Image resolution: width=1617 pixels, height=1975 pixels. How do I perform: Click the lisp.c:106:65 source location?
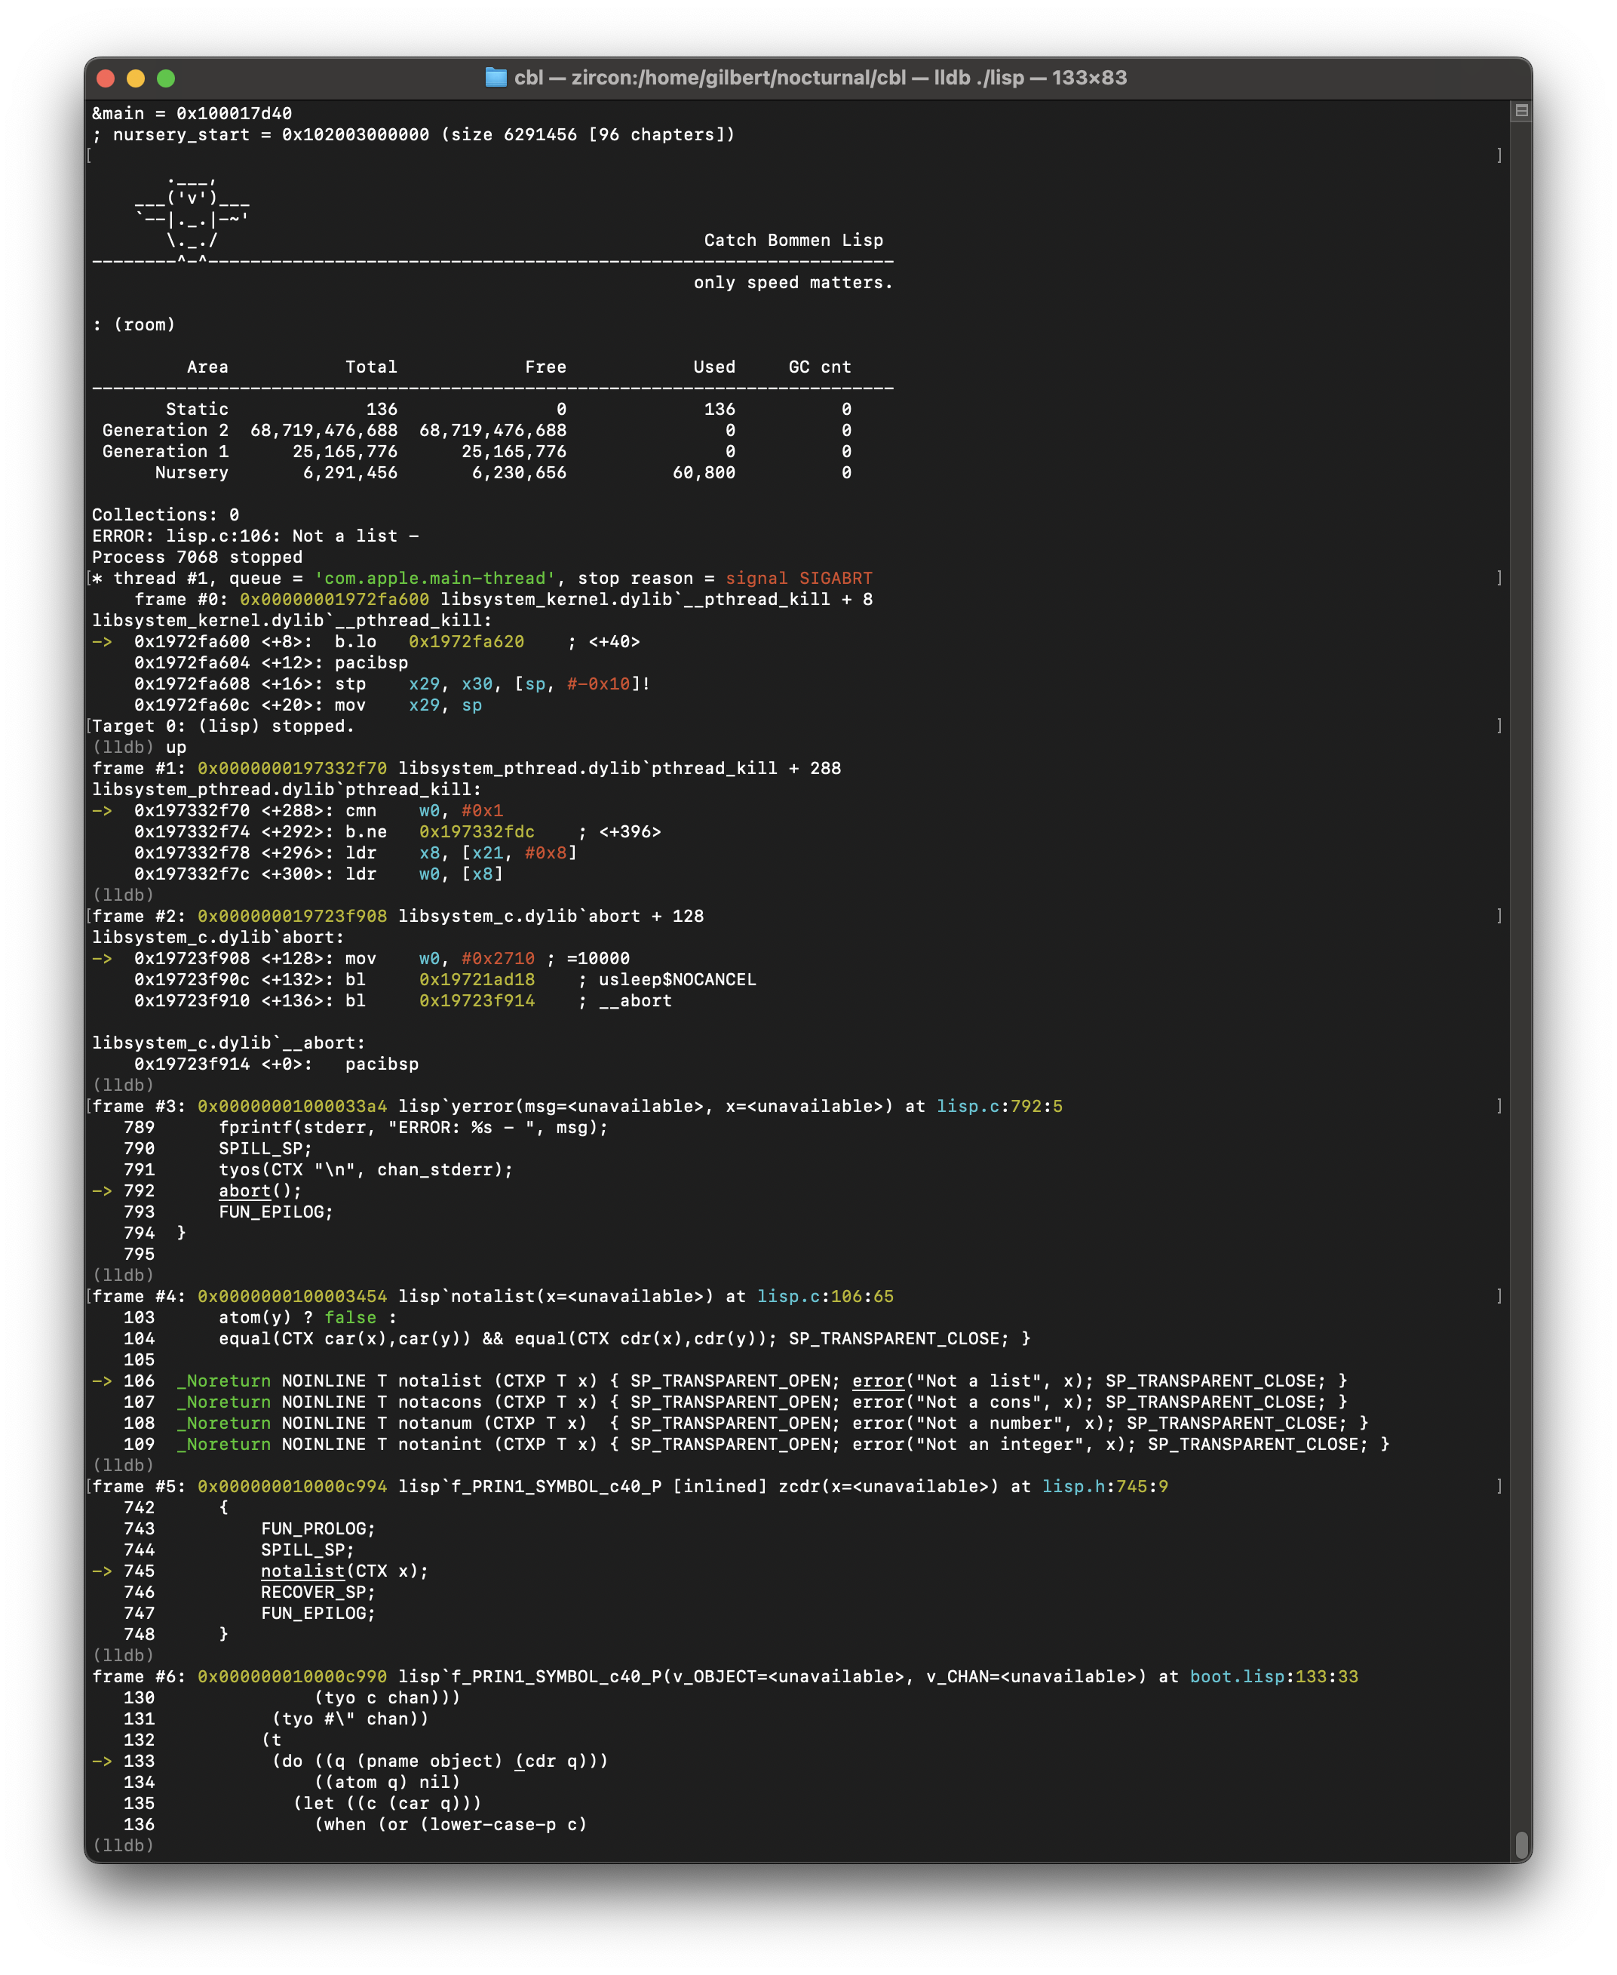tap(824, 1296)
